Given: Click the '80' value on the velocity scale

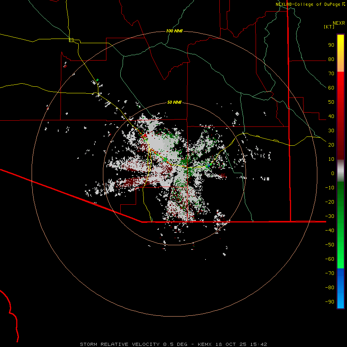Looking at the screenshot, I should (331, 59).
